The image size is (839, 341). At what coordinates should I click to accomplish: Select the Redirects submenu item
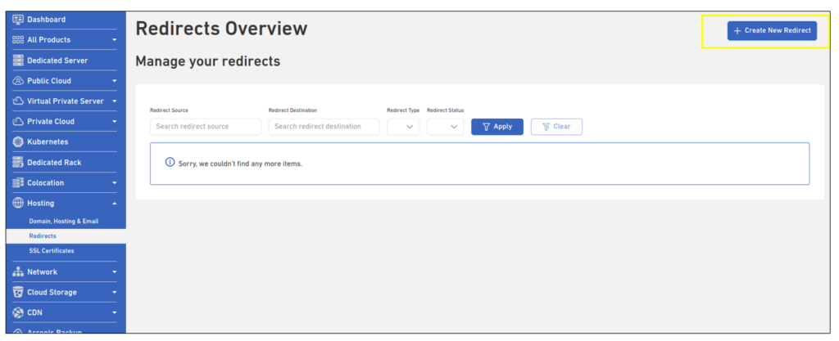(66, 236)
